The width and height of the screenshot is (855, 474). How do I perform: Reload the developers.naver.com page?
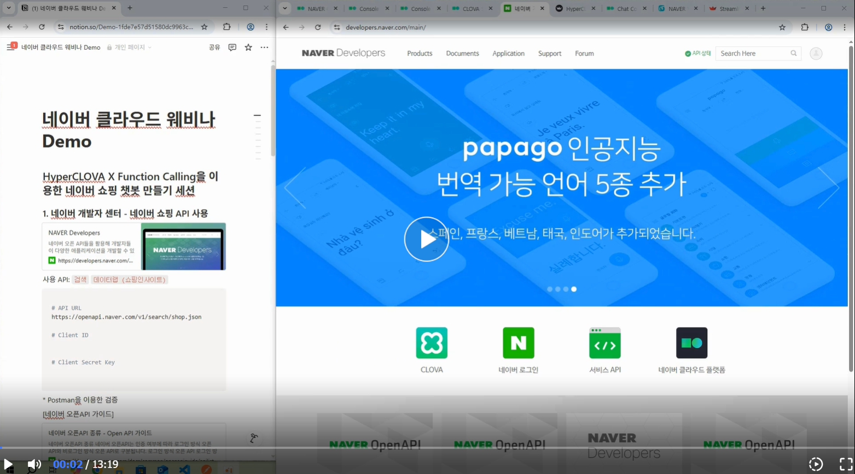(318, 27)
